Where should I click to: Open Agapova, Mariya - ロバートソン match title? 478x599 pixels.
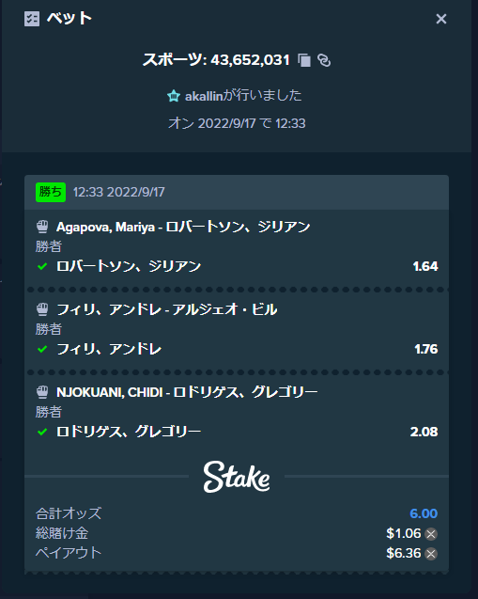click(x=183, y=227)
